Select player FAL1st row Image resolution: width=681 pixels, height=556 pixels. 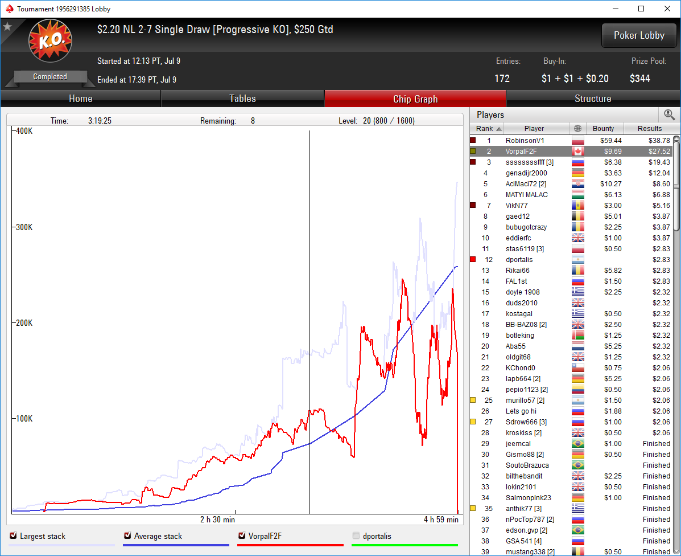click(x=571, y=281)
